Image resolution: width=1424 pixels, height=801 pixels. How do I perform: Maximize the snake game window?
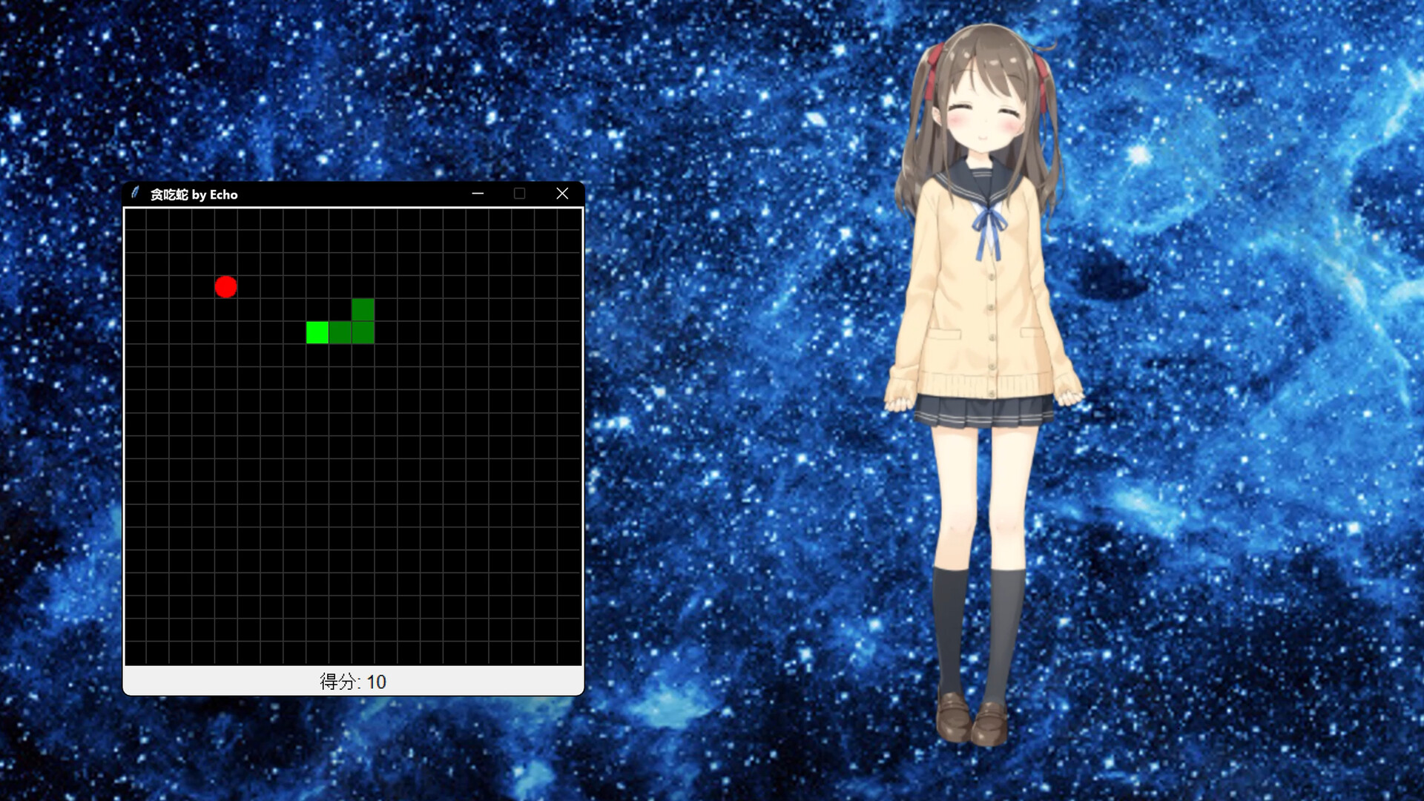(519, 193)
